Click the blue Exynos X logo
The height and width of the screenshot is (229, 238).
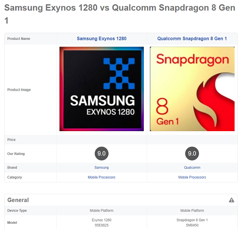click(x=119, y=74)
